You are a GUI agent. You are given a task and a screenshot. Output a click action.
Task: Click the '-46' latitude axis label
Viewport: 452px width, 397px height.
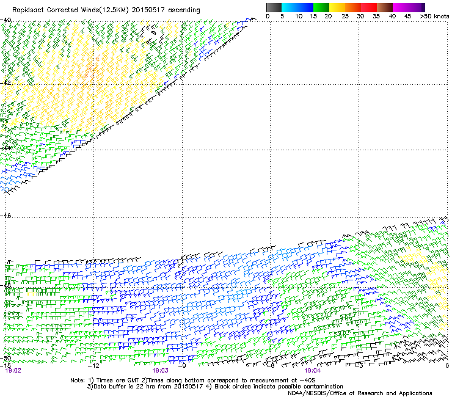(x=5, y=216)
